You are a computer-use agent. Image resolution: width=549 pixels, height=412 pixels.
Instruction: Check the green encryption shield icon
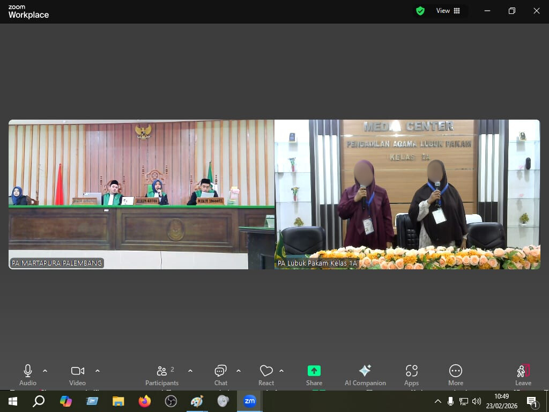tap(420, 11)
